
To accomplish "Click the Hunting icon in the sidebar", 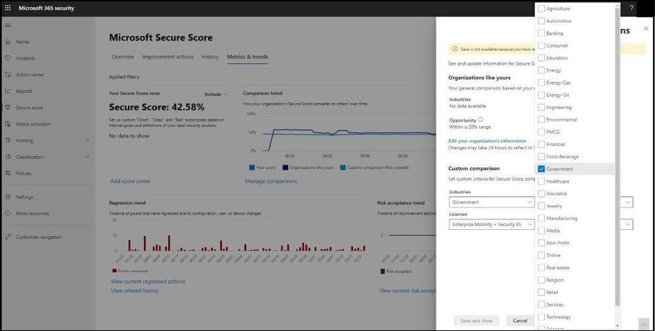I will (x=7, y=141).
